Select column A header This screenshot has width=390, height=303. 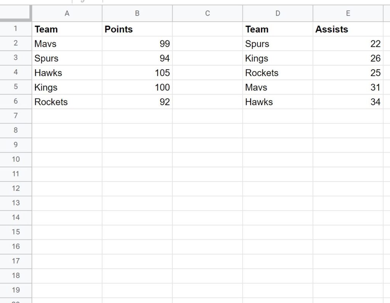tap(67, 13)
